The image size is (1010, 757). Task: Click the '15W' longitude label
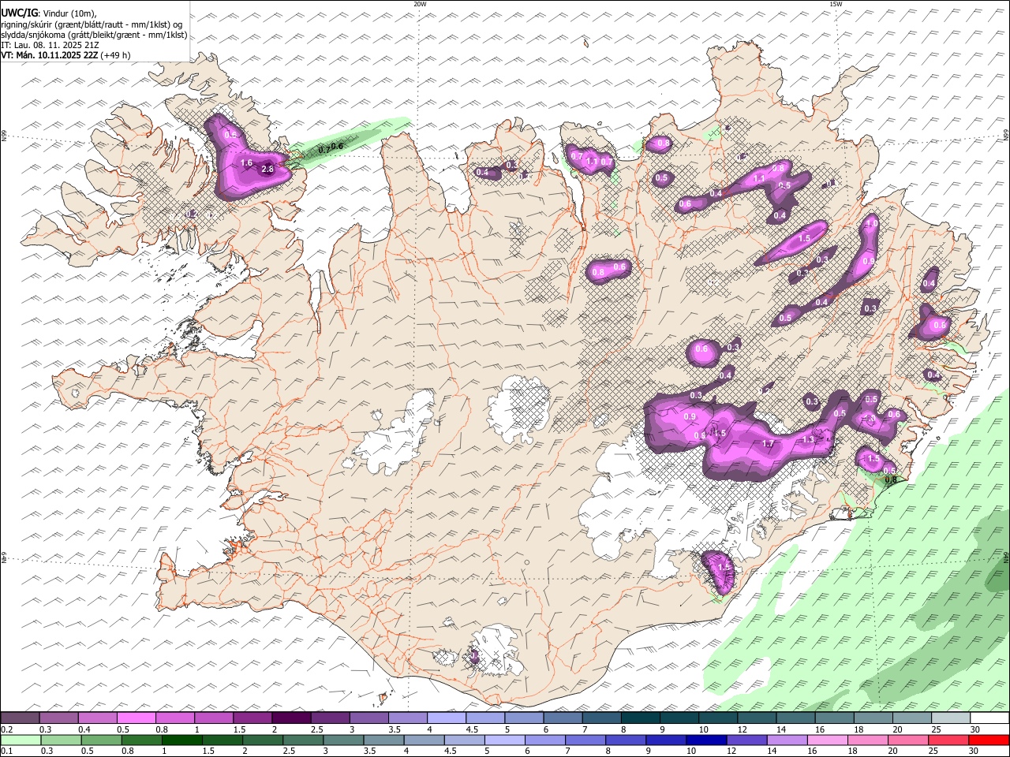click(x=836, y=4)
